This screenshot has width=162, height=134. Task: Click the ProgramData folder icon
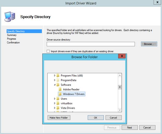pyautogui.click(x=58, y=80)
